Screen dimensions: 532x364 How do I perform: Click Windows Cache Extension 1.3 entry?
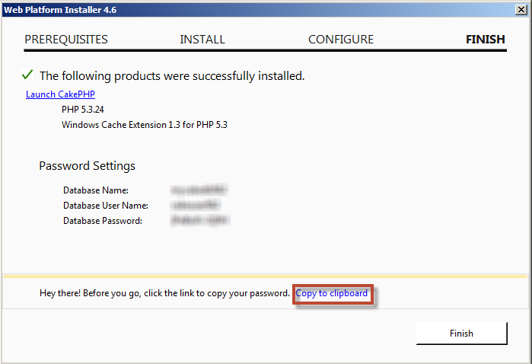[x=144, y=125]
